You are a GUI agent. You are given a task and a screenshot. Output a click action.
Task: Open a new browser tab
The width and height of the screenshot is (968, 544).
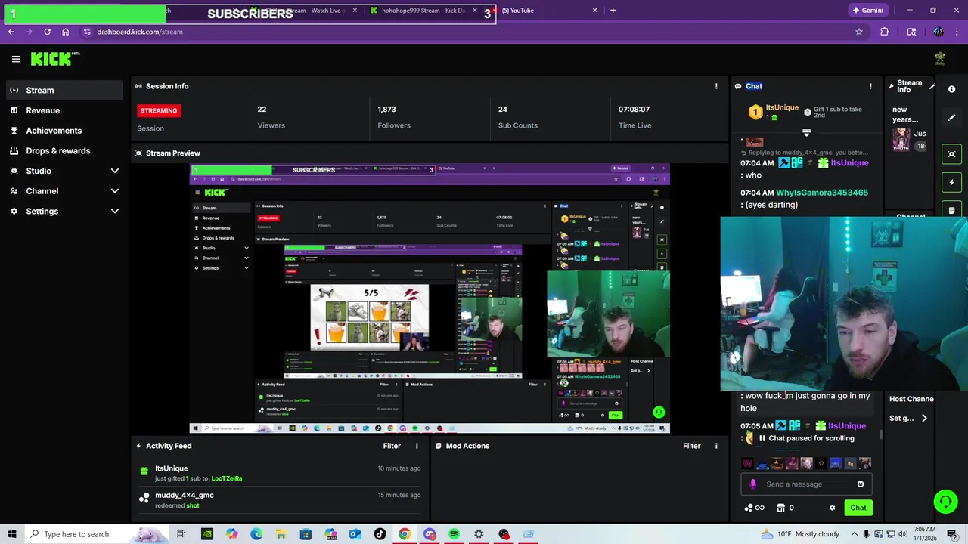coord(613,11)
